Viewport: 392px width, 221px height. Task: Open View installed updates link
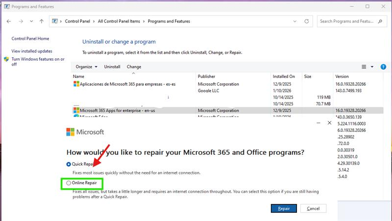point(32,51)
